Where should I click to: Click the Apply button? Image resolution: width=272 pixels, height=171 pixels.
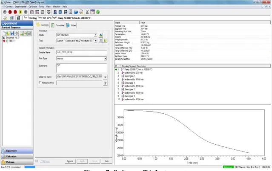point(82,161)
